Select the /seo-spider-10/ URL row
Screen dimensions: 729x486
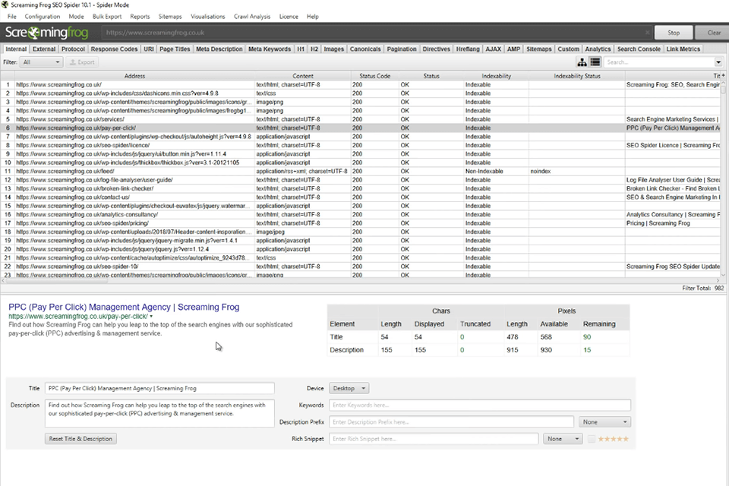(360, 267)
